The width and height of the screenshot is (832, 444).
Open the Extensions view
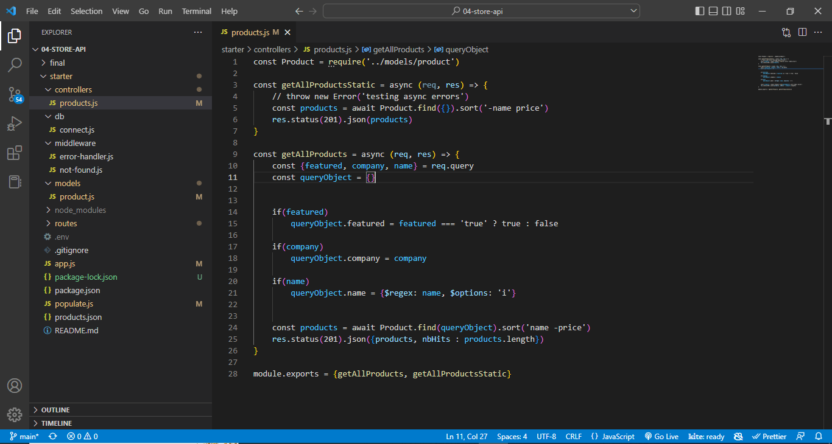click(15, 153)
